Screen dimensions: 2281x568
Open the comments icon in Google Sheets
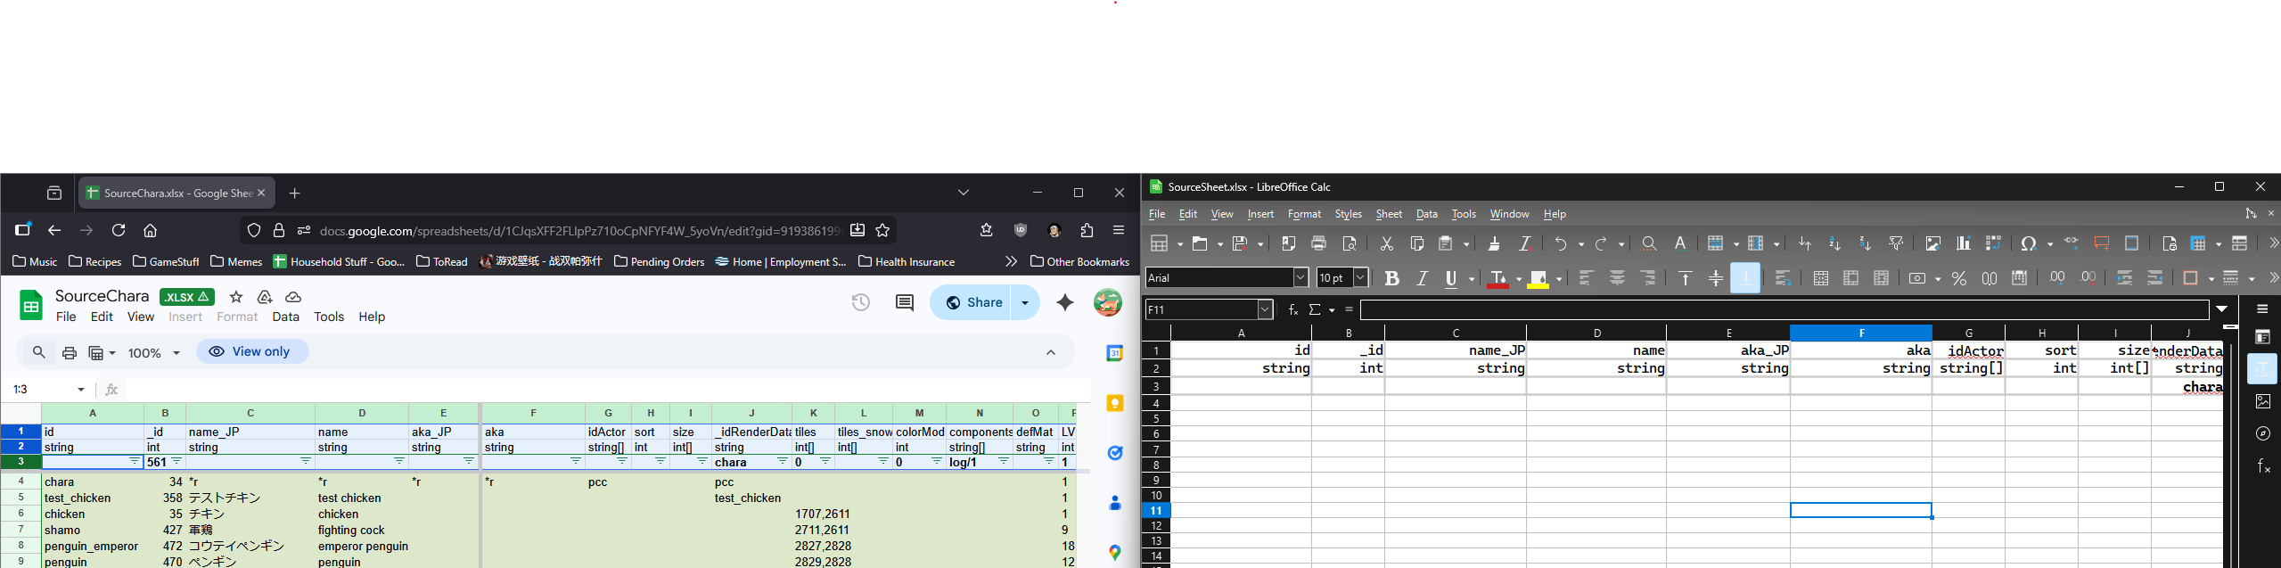click(904, 303)
